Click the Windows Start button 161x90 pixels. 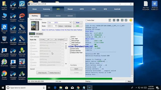coord(3,88)
